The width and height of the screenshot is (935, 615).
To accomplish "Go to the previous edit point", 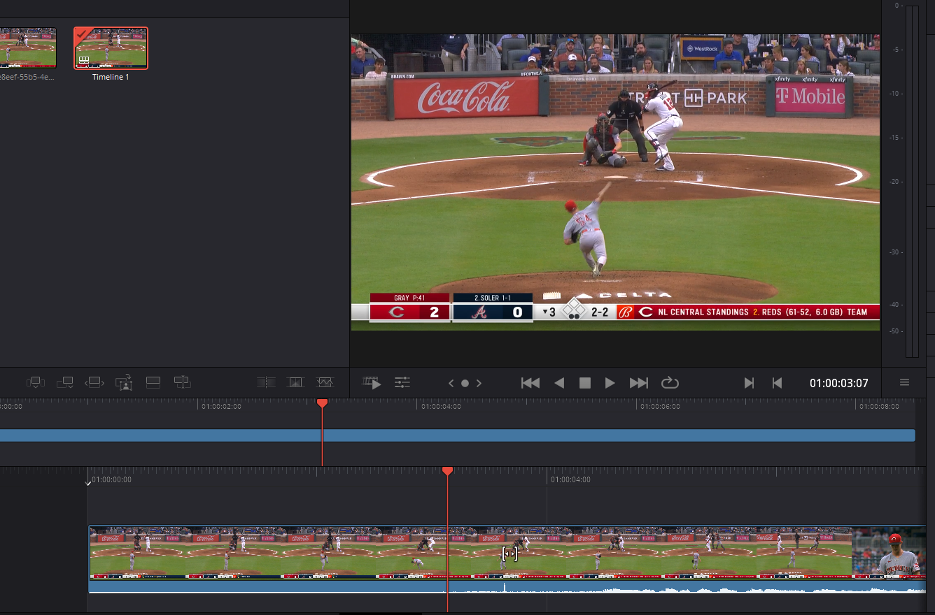I will coord(777,382).
